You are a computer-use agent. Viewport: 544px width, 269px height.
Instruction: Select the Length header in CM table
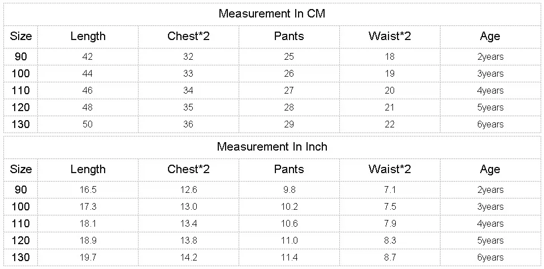point(88,36)
